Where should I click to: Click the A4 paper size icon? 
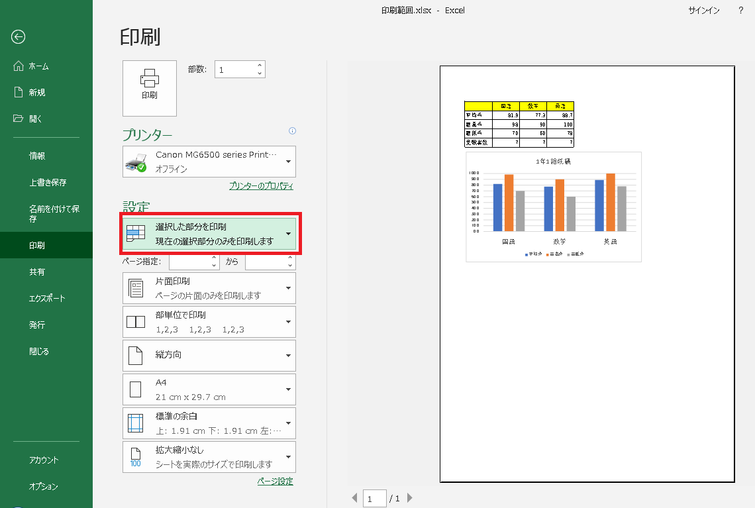click(136, 389)
